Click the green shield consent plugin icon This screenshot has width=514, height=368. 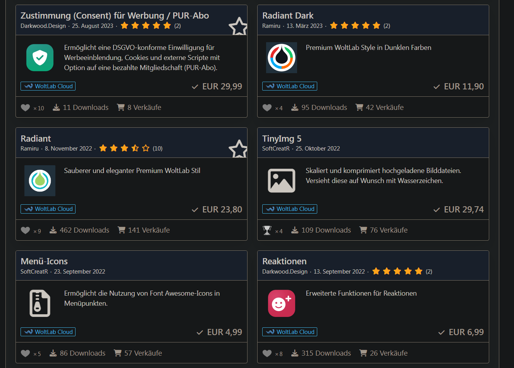(40, 58)
